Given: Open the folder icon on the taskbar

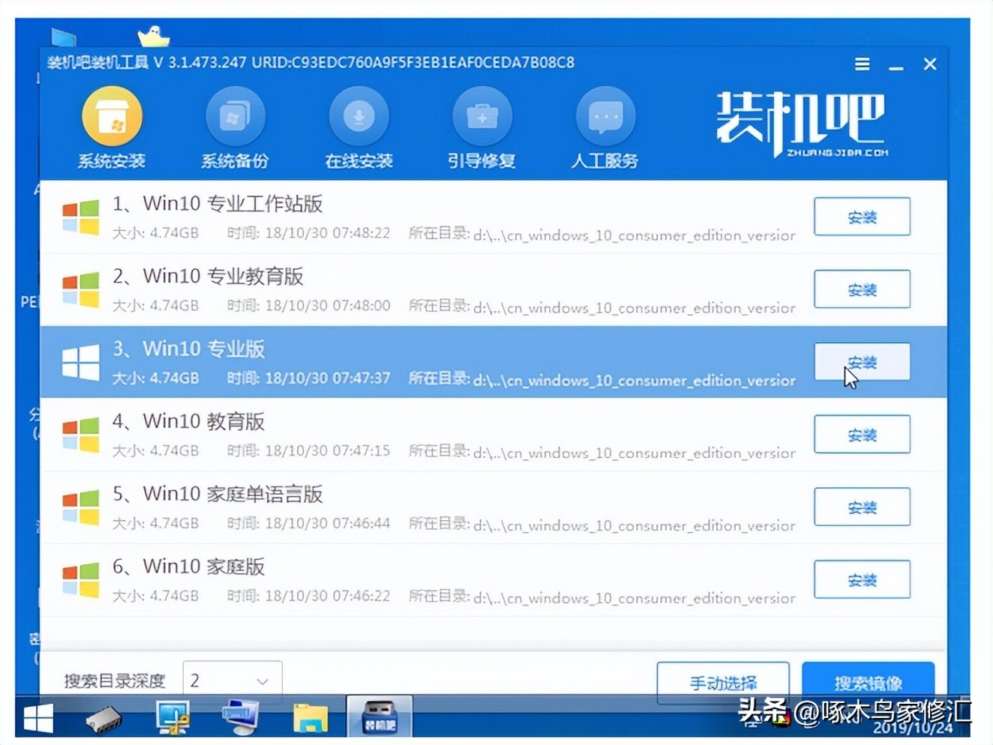Looking at the screenshot, I should pyautogui.click(x=310, y=716).
